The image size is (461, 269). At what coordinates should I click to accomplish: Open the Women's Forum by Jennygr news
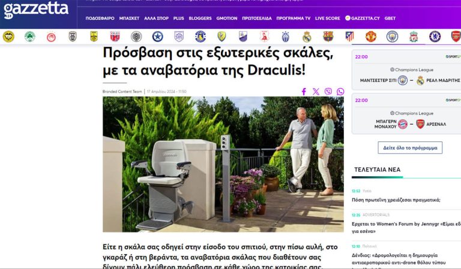(x=406, y=227)
